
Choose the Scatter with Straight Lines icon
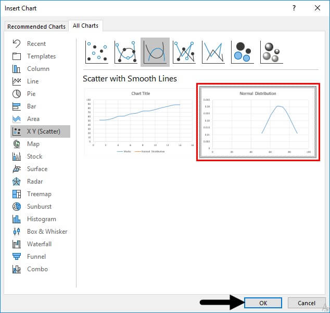(213, 52)
